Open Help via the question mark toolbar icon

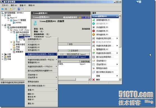19,9
